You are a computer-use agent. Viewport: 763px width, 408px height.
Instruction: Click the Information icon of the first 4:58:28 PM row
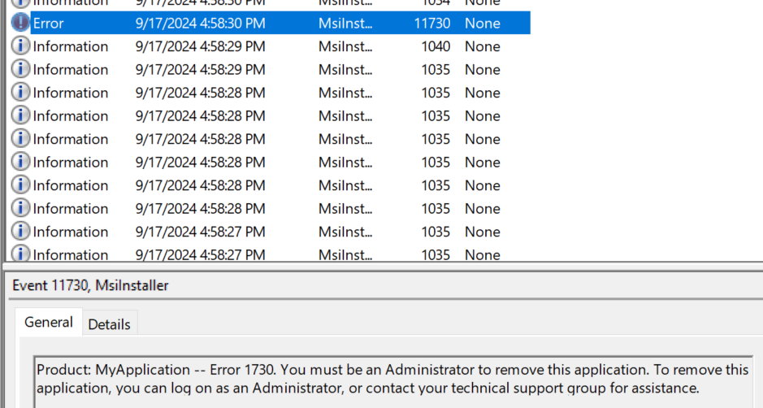tap(20, 93)
